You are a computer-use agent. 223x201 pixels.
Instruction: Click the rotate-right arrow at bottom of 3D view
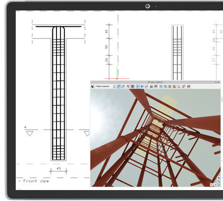(x=215, y=185)
